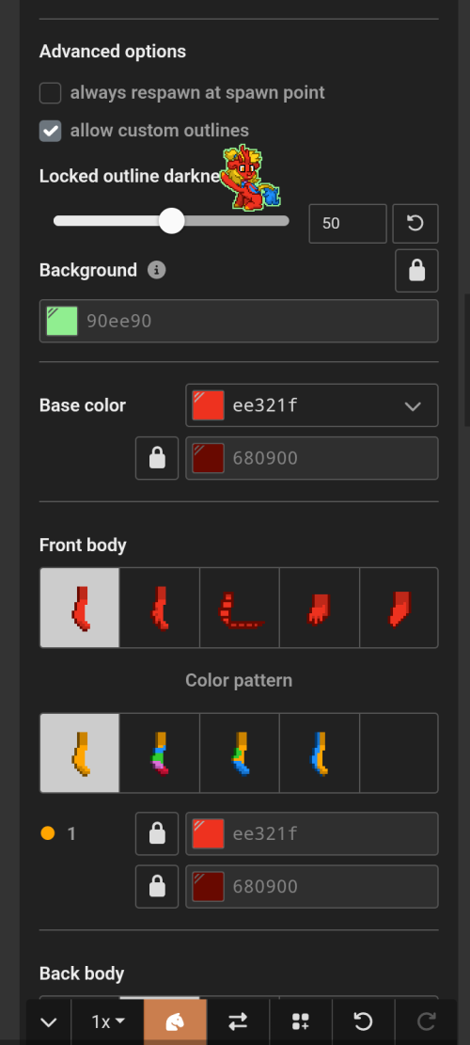The width and height of the screenshot is (470, 1045).
Task: Select the second Front body shape
Action: coord(160,608)
